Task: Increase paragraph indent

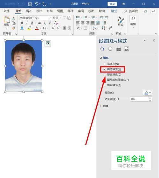Action: pyautogui.click(x=107, y=18)
